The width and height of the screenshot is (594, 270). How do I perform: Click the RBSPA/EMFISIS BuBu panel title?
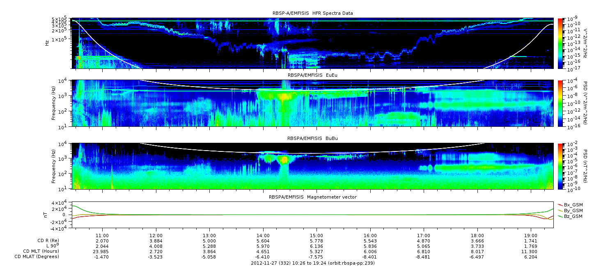(312, 139)
